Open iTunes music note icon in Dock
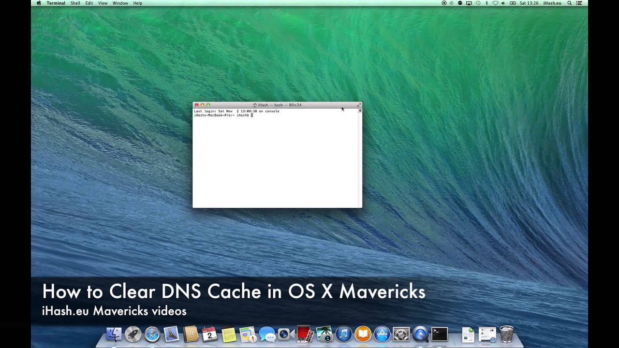 point(343,334)
